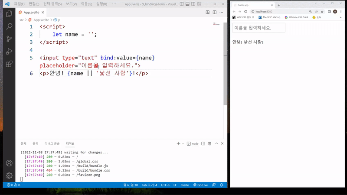Click code line 2 let name
347x195 pixels.
click(75, 34)
